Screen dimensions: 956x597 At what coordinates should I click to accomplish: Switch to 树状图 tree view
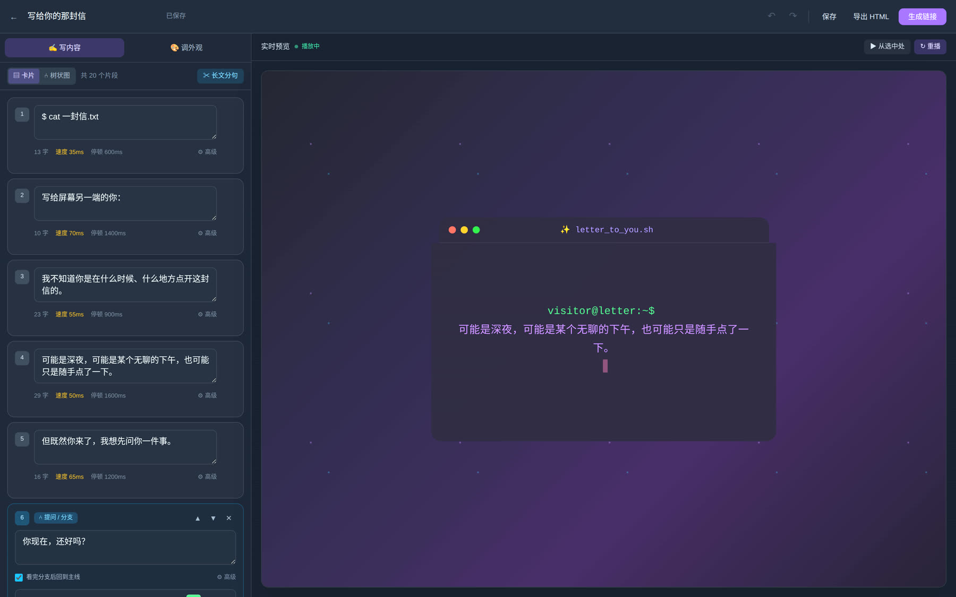coord(57,75)
